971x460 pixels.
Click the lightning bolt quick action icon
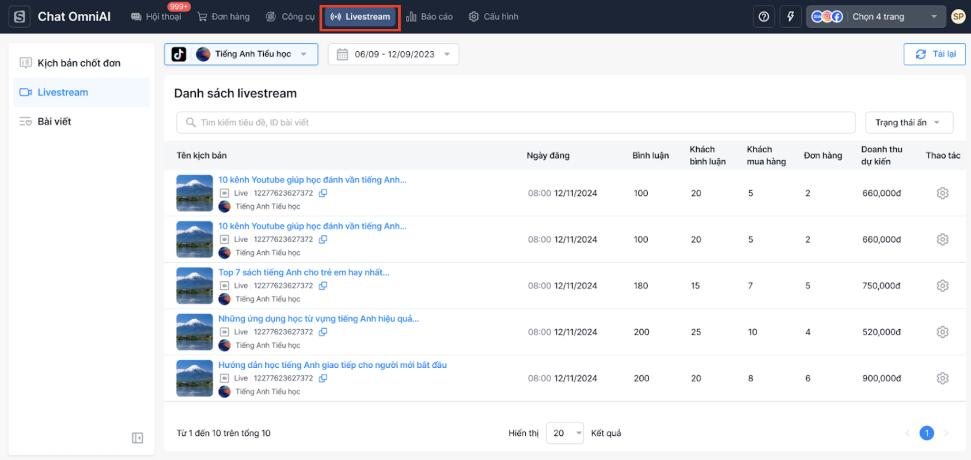pos(790,17)
